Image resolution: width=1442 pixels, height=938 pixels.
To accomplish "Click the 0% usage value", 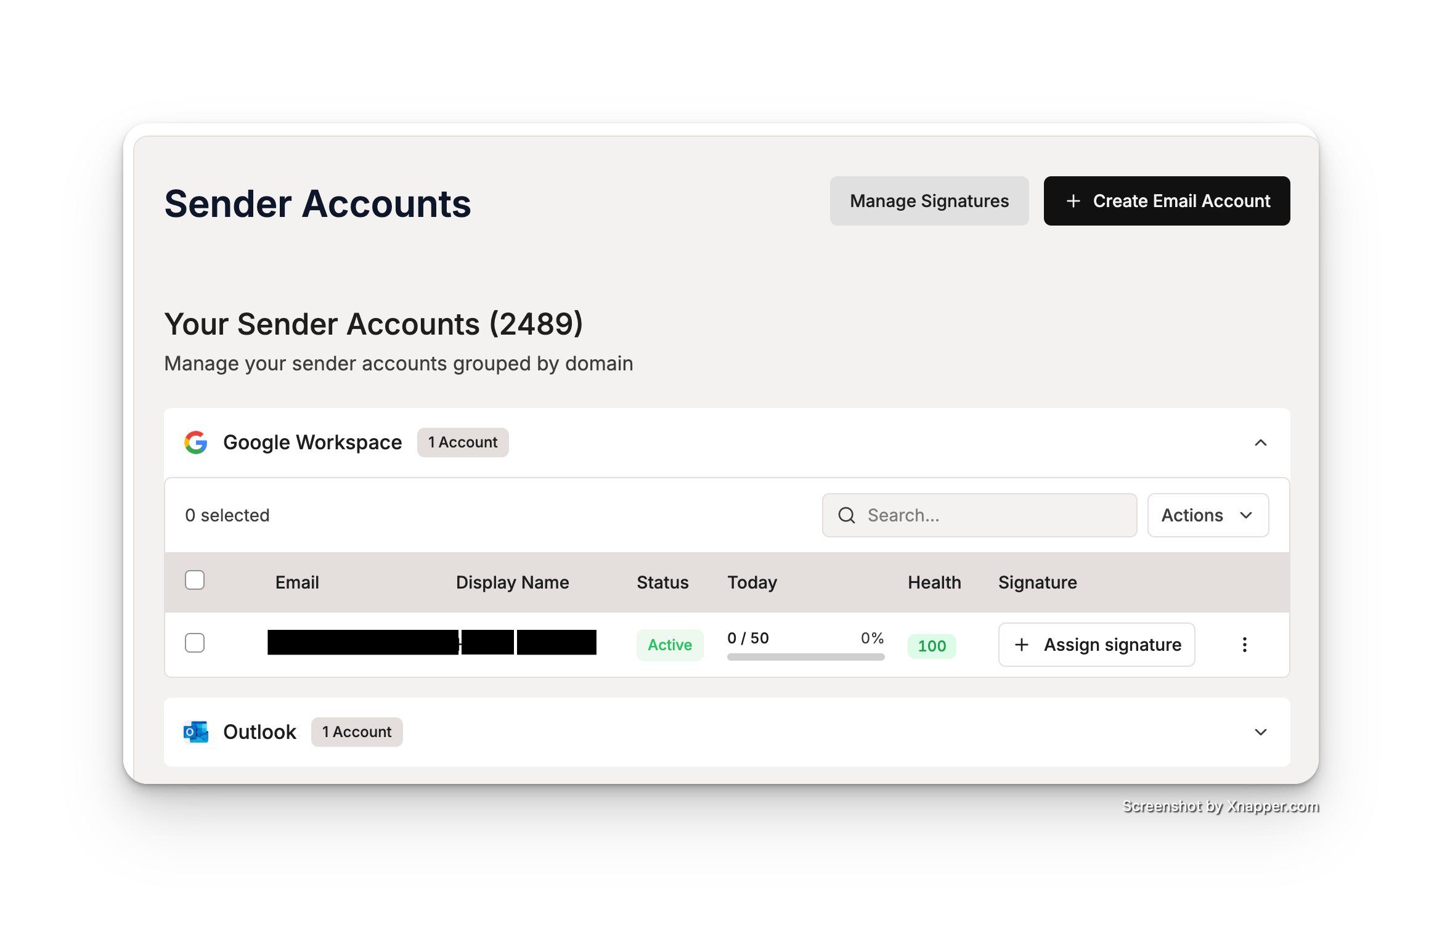I will (x=872, y=638).
